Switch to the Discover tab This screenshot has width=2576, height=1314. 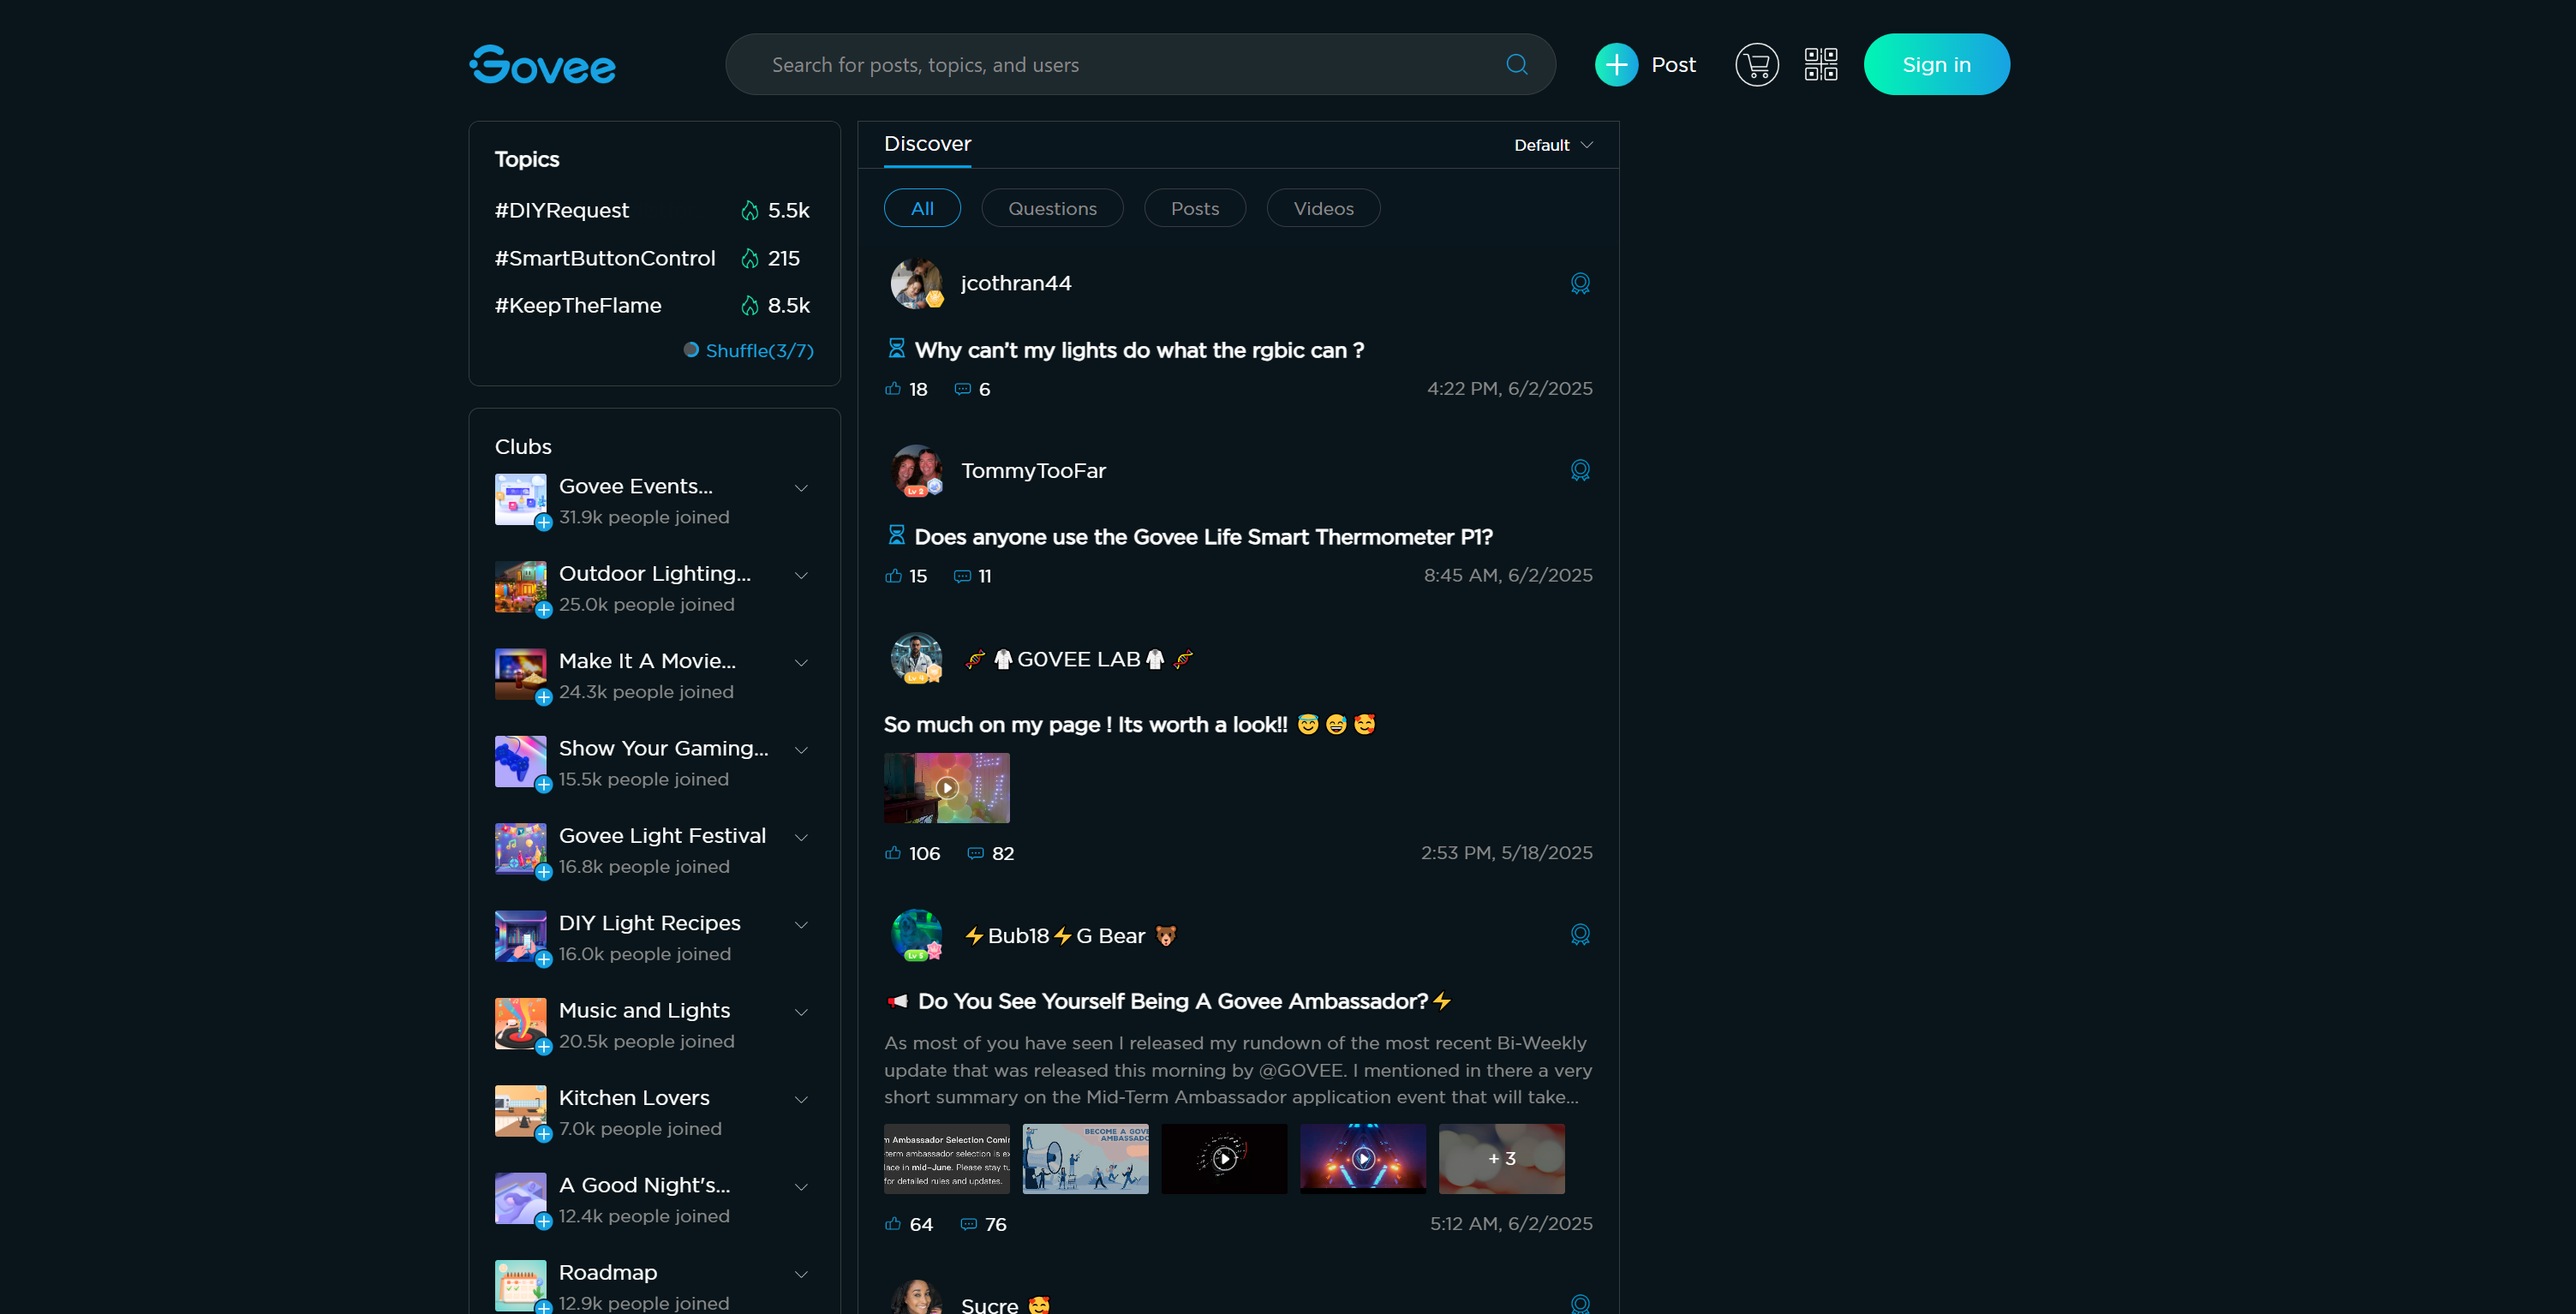[927, 144]
